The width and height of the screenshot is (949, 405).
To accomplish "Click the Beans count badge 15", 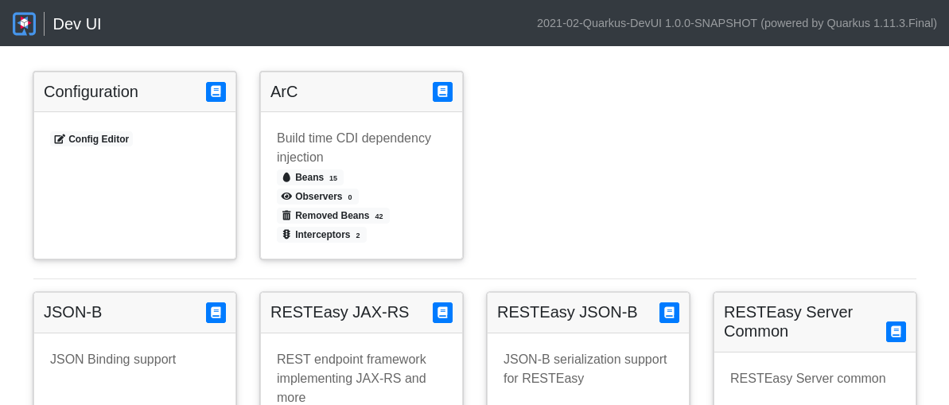I will 333,178.
